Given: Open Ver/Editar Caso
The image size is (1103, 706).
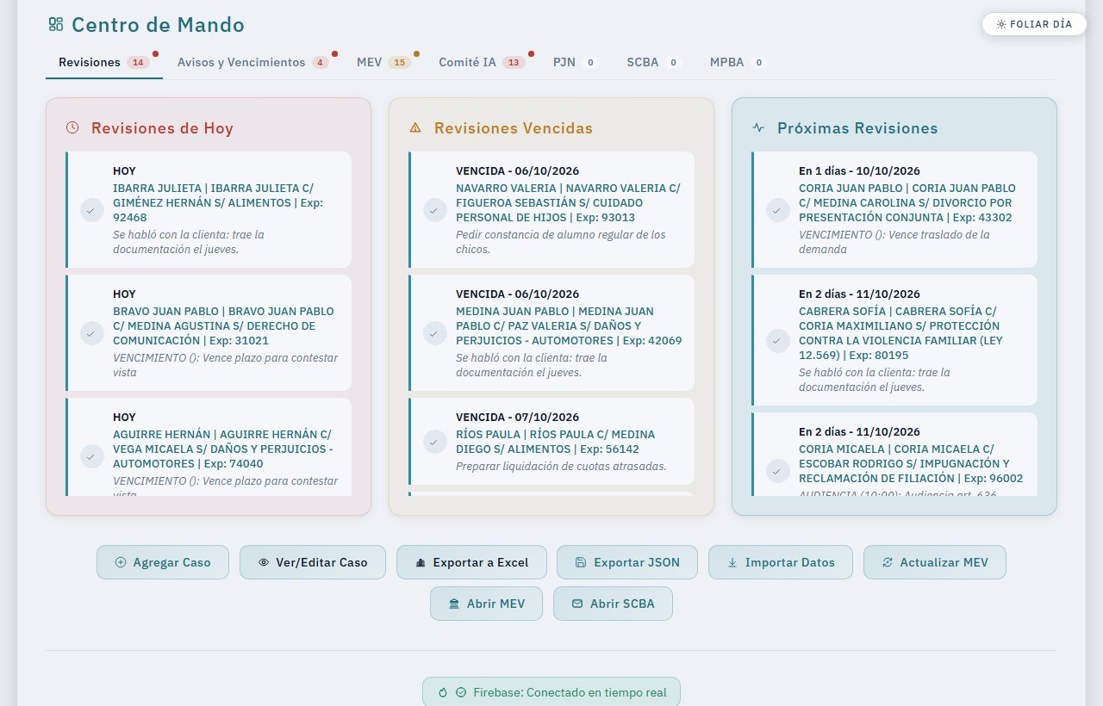Looking at the screenshot, I should pos(313,562).
